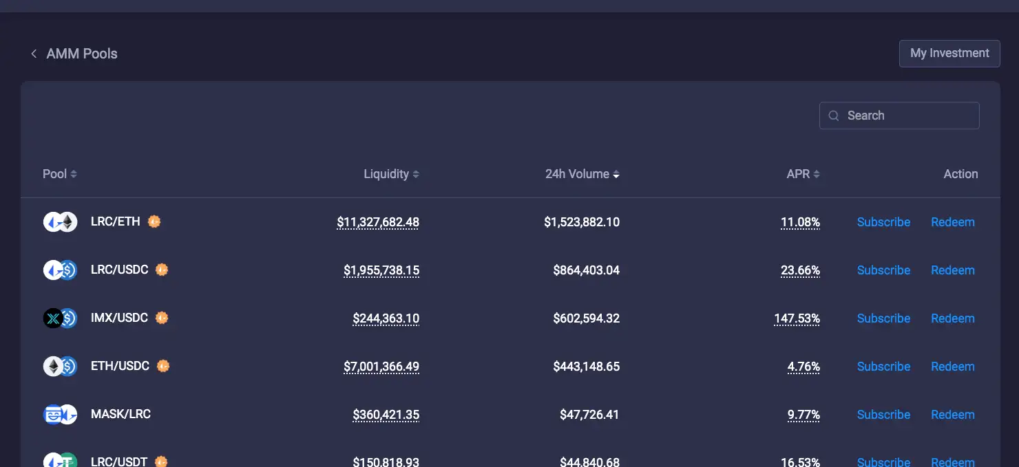Sort the table by Liquidity column
Image resolution: width=1019 pixels, height=467 pixels.
(x=391, y=174)
